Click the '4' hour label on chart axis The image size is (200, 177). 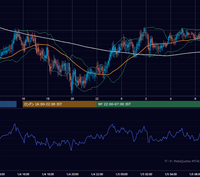pyautogui.click(x=171, y=99)
